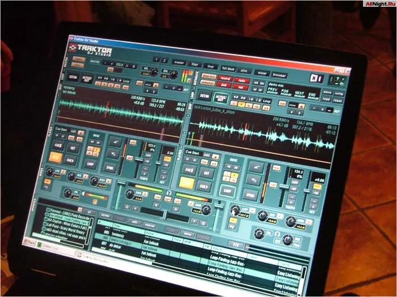Screen dimensions: 397x297
Task: Click Traktor DJ Studio taskbar button
Action: click(x=96, y=258)
